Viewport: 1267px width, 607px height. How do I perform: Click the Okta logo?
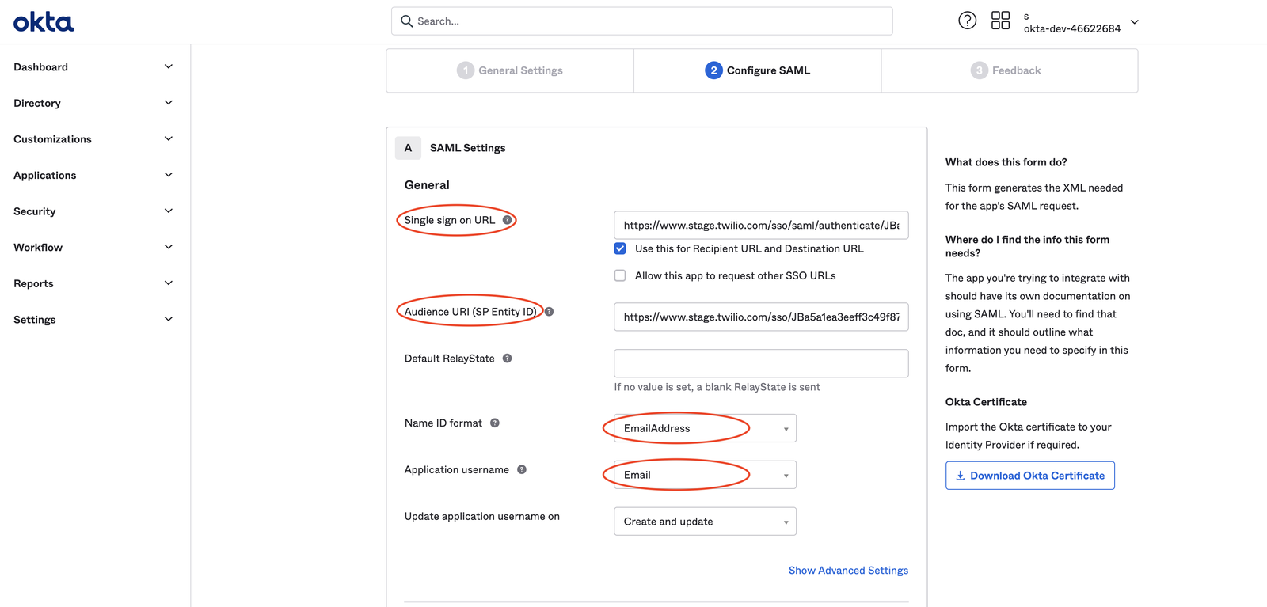pyautogui.click(x=44, y=22)
